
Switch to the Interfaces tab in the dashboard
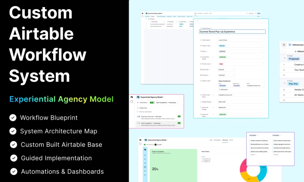click(225, 140)
